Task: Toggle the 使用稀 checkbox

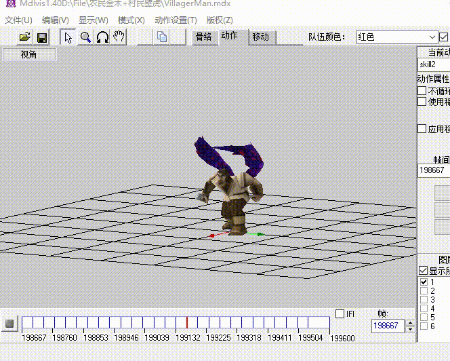Action: pos(422,102)
